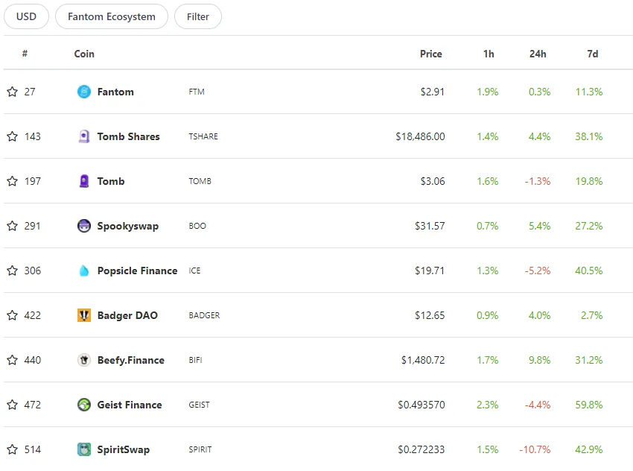Image resolution: width=633 pixels, height=471 pixels.
Task: Click the Tomb Shares logo icon
Action: point(84,136)
